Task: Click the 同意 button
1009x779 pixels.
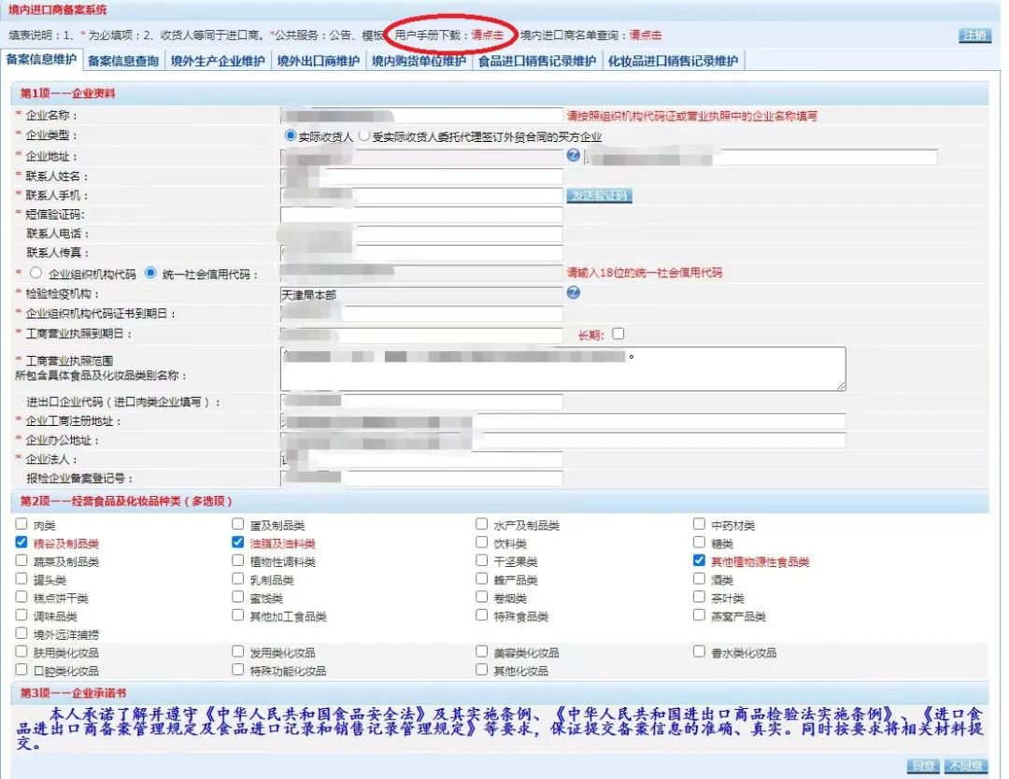Action: 924,766
